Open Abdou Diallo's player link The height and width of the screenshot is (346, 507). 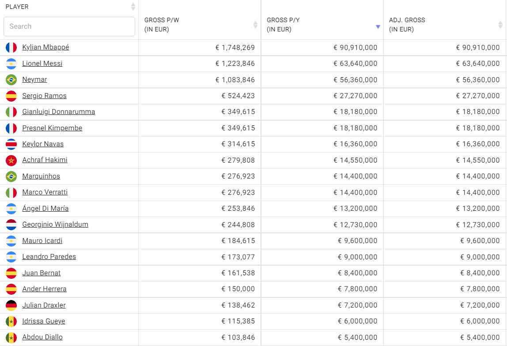click(x=42, y=337)
